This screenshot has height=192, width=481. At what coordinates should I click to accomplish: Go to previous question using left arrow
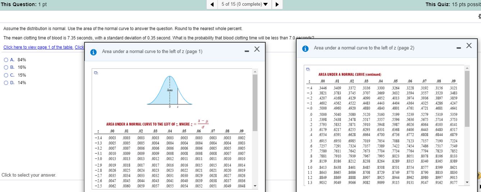tap(212, 5)
